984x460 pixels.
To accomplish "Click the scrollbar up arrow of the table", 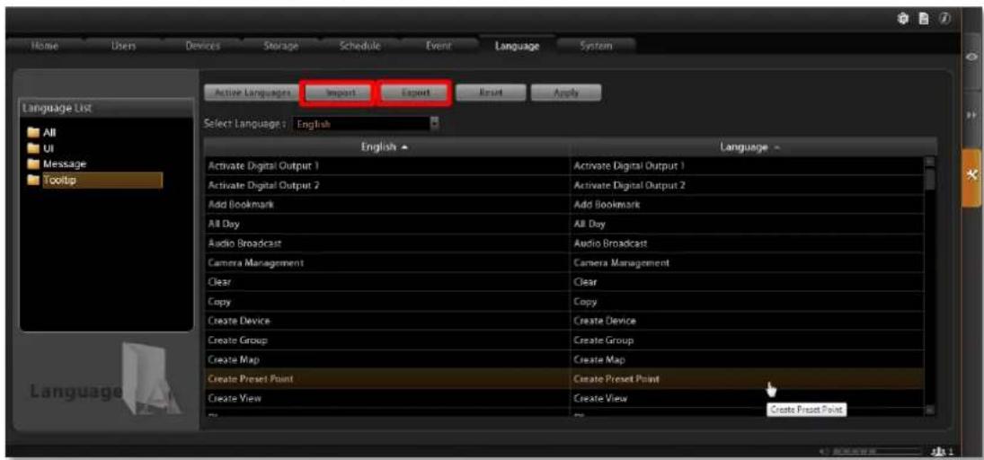I will (x=930, y=162).
